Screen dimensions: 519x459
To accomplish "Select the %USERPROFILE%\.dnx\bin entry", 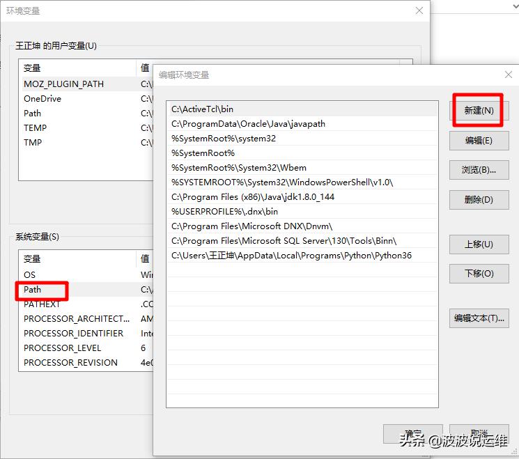I will (x=302, y=212).
